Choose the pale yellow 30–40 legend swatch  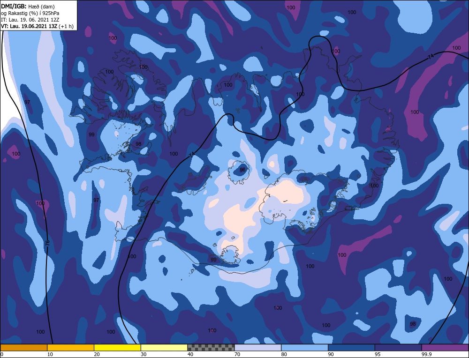pyautogui.click(x=164, y=348)
